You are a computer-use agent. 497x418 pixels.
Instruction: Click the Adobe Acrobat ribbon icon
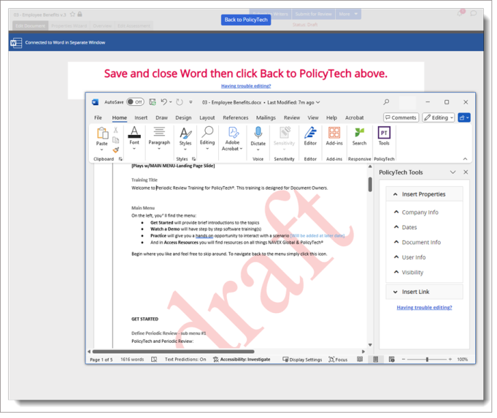click(x=233, y=132)
